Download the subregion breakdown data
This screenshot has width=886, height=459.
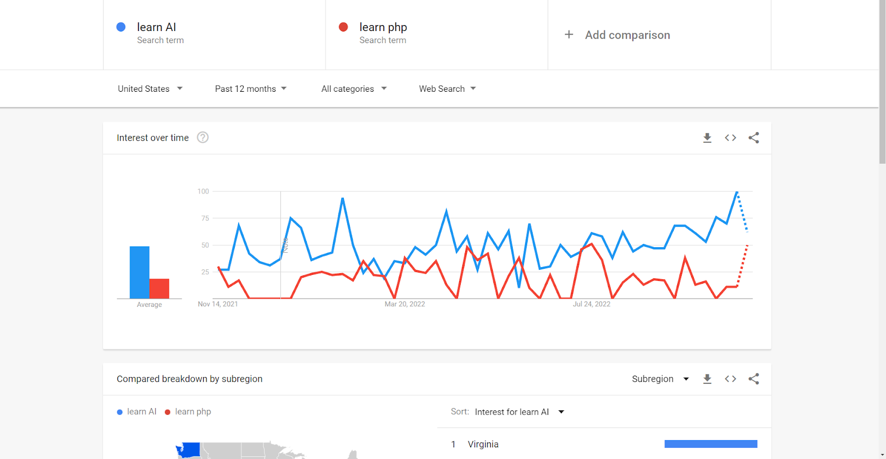707,379
